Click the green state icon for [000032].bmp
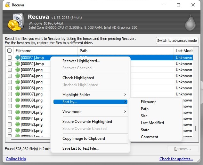The width and height of the screenshot is (203, 165). 18,64
